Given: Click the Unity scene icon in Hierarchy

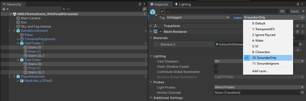Looking at the screenshot, I should [x=15, y=14].
